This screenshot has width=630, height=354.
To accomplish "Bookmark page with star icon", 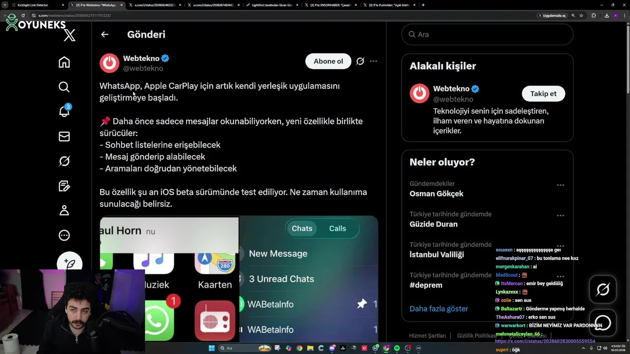I will (x=581, y=16).
